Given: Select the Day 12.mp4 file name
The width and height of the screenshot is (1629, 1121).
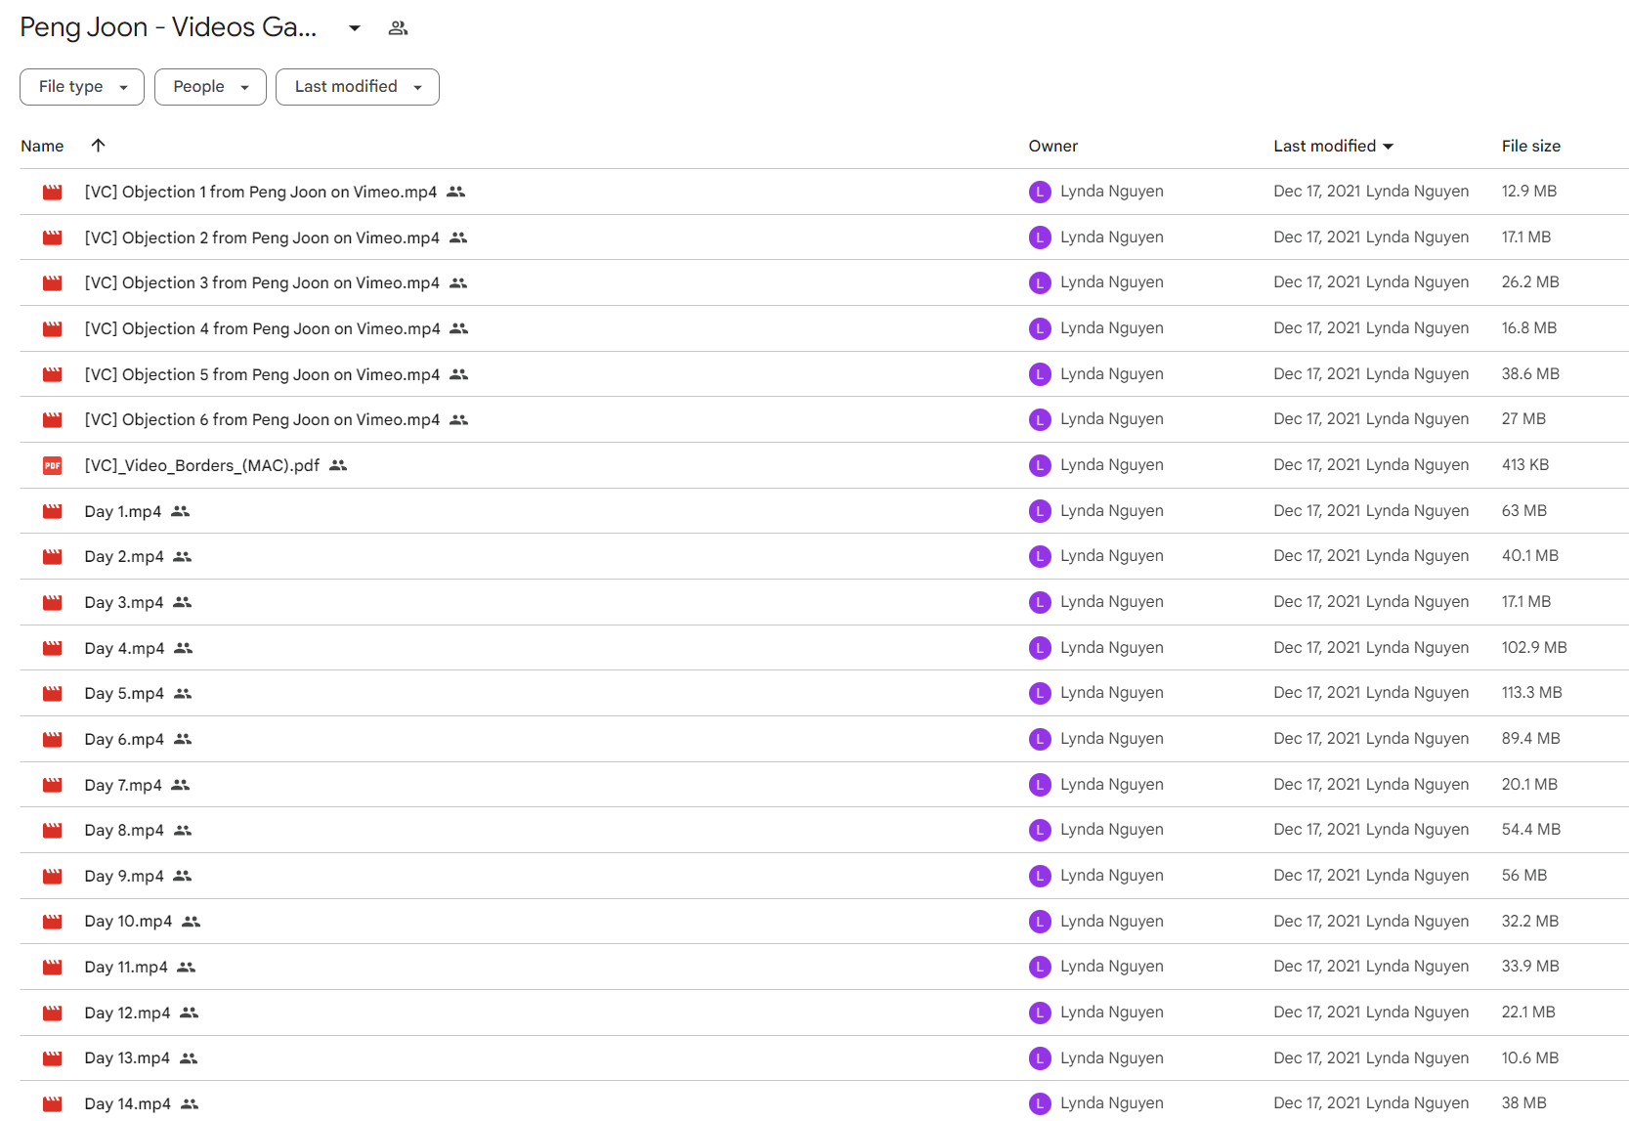Looking at the screenshot, I should coord(127,1013).
